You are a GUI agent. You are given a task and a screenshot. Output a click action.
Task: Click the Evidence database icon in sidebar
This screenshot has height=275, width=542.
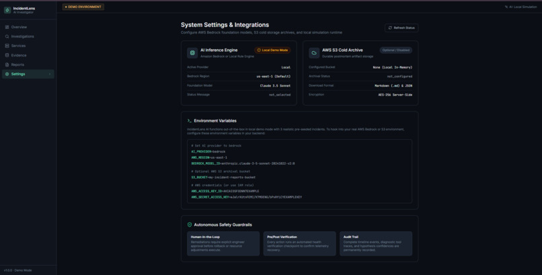point(7,55)
